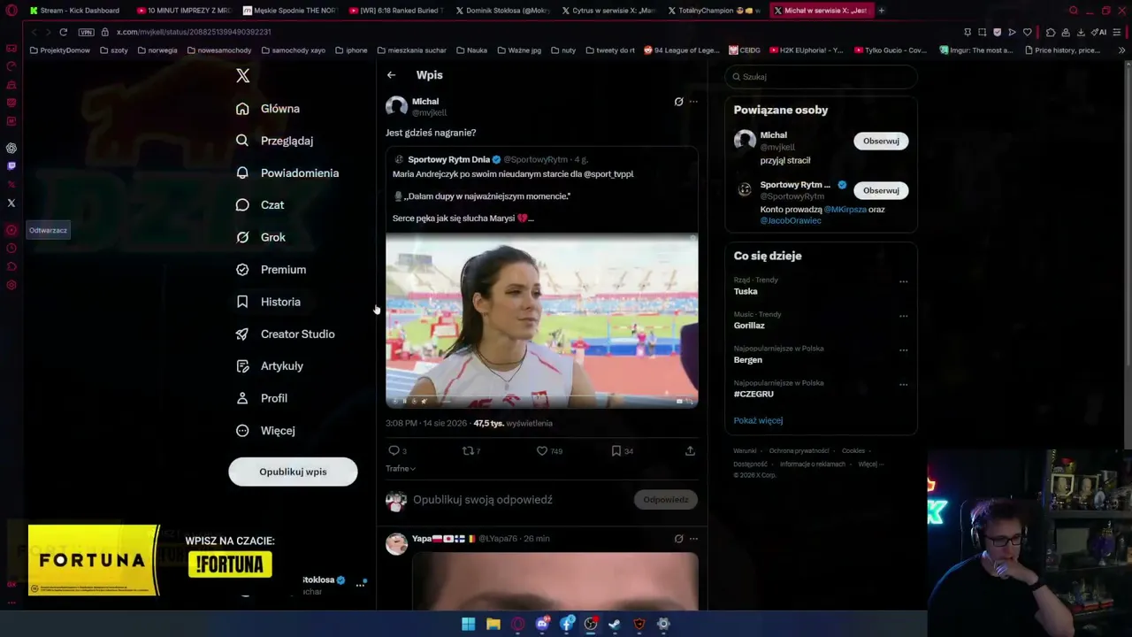Open the ProjektyDomow bookmarks folder
1132x637 pixels.
click(x=60, y=50)
